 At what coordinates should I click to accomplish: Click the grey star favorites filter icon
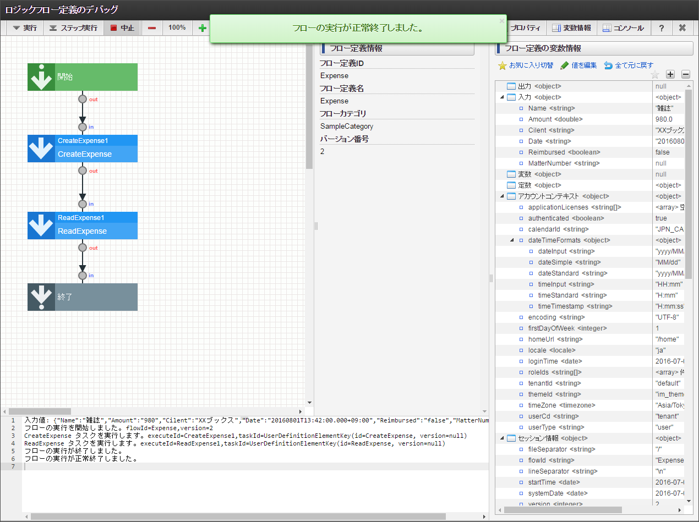tap(655, 74)
